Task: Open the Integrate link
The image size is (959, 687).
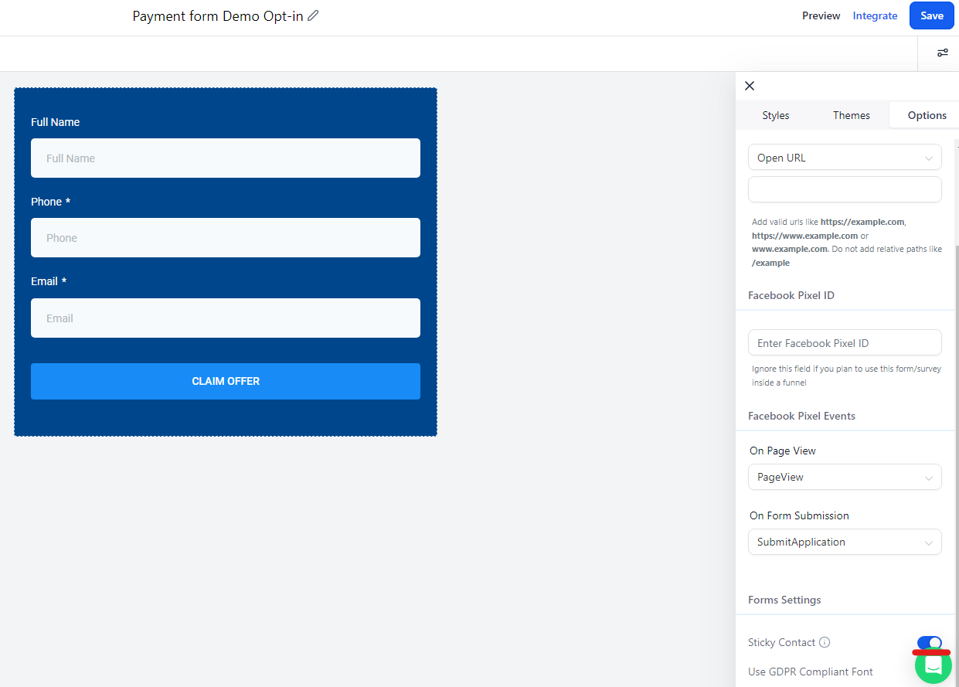Action: pyautogui.click(x=875, y=15)
